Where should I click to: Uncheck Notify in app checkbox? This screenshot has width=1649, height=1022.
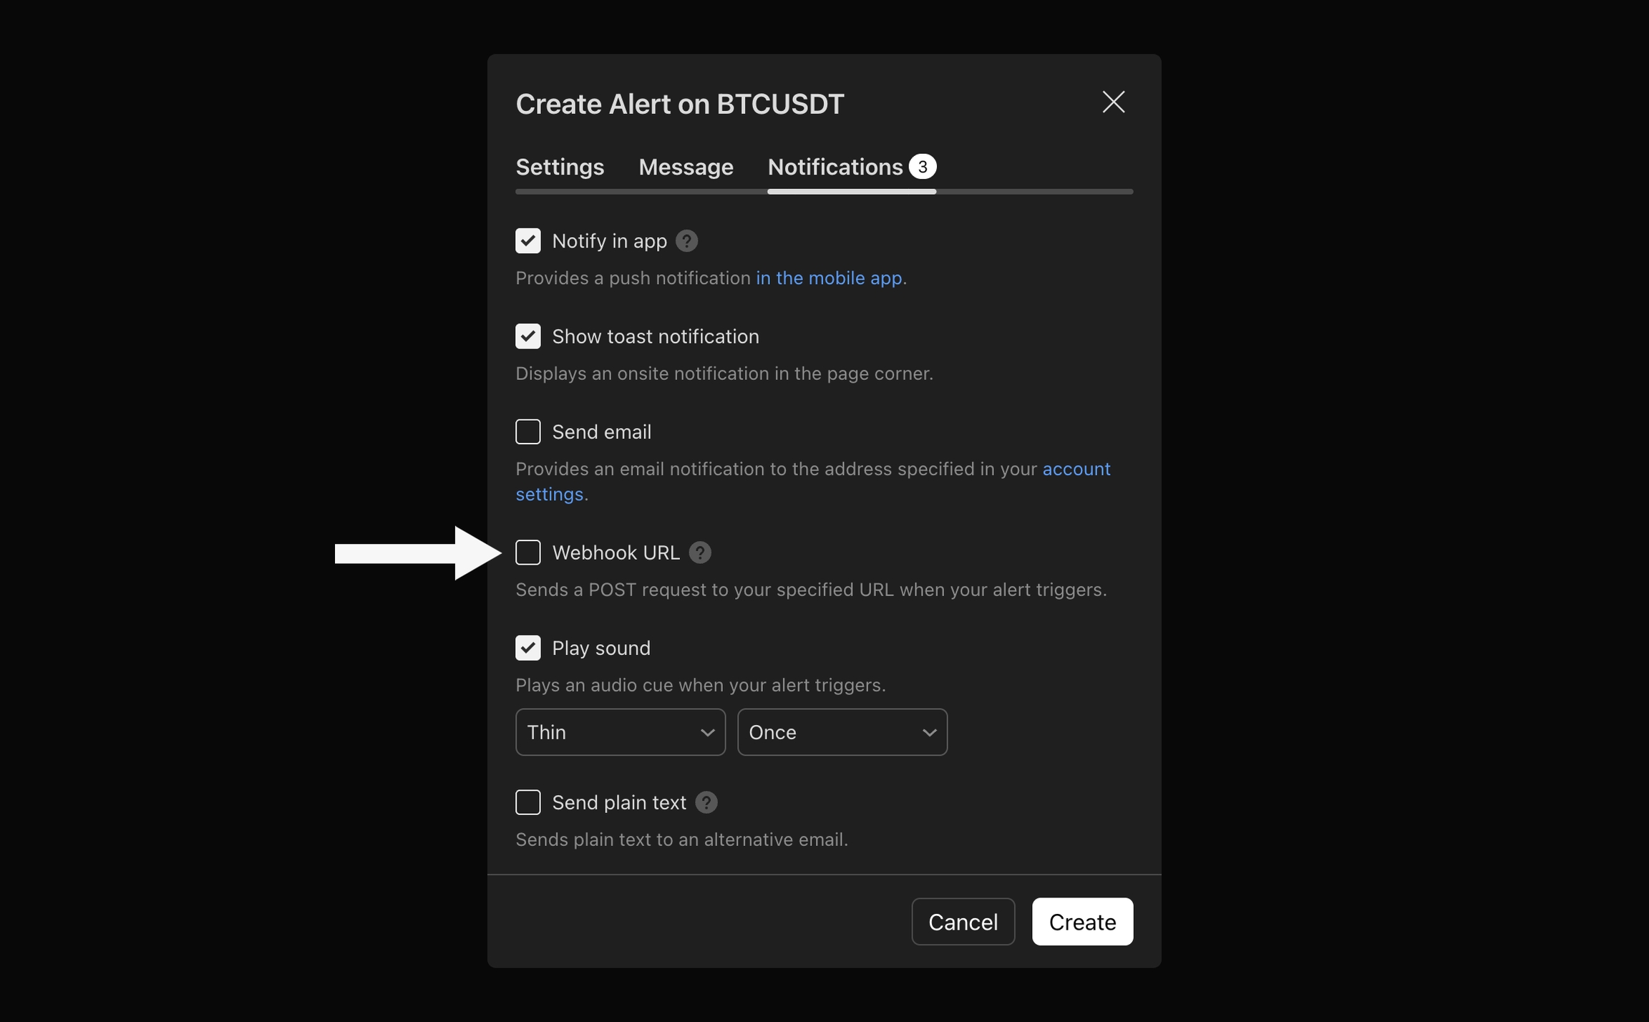(x=528, y=241)
